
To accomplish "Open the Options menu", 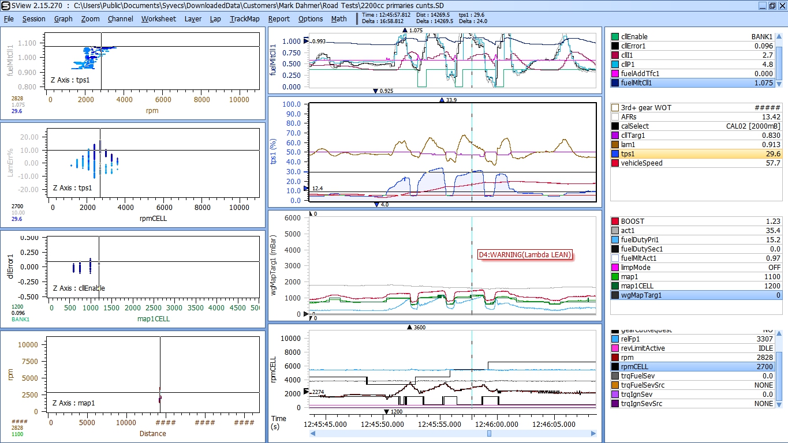I will click(311, 18).
